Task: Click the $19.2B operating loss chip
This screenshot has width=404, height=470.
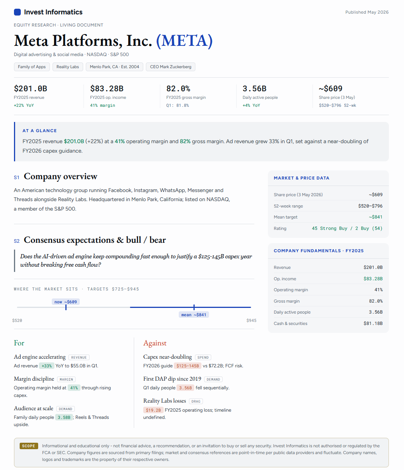Action: coord(153,410)
